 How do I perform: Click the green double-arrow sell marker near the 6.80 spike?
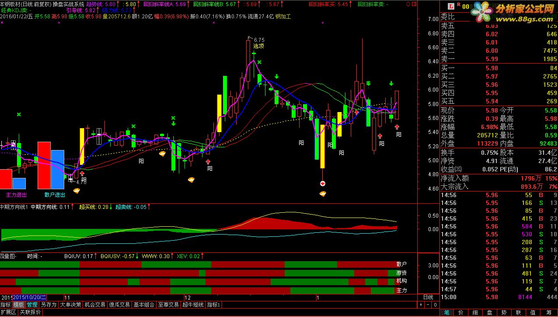tap(369, 83)
